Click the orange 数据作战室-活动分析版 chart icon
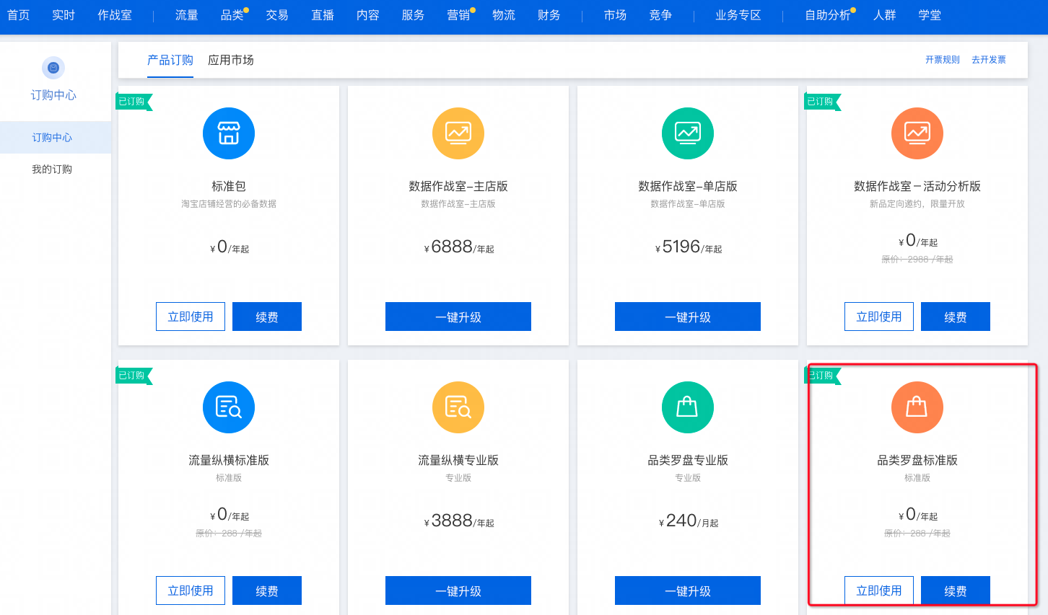1048x615 pixels. click(x=917, y=133)
